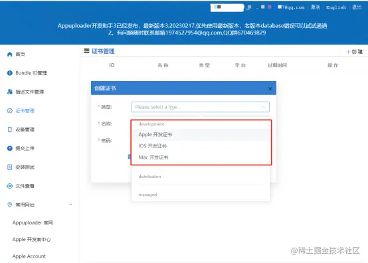The image size is (368, 263).
Task: Click the 'managed' group label
Action: [147, 195]
